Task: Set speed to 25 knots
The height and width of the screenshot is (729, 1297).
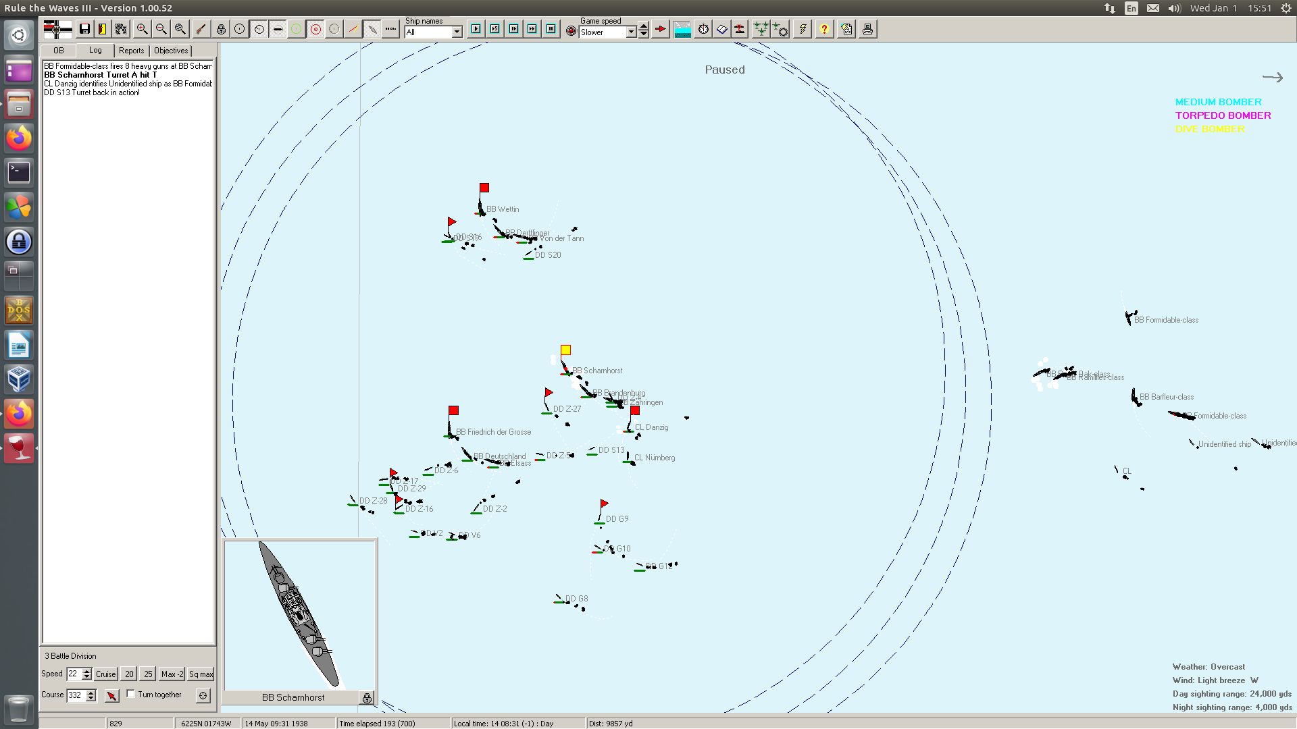Action: 148,674
